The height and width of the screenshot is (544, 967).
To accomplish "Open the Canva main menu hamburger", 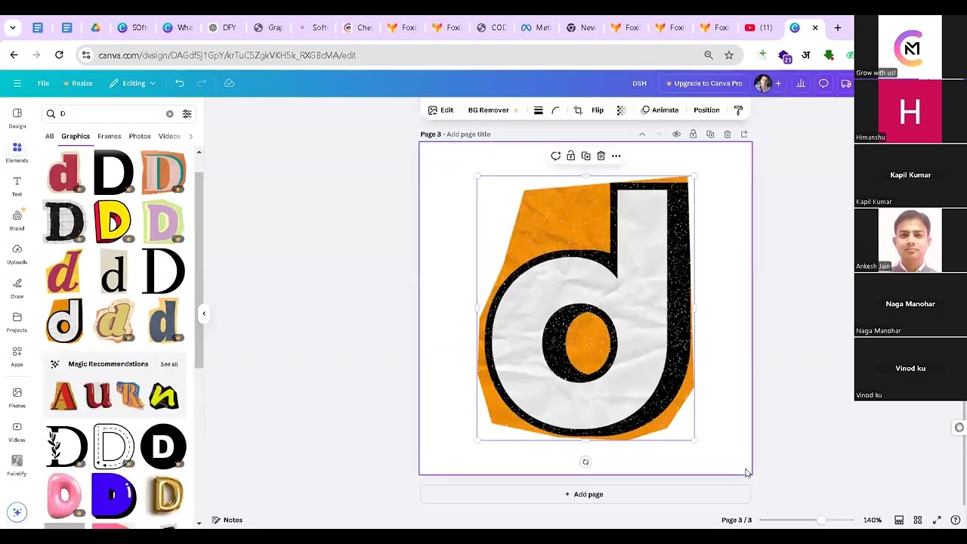I will [x=17, y=83].
